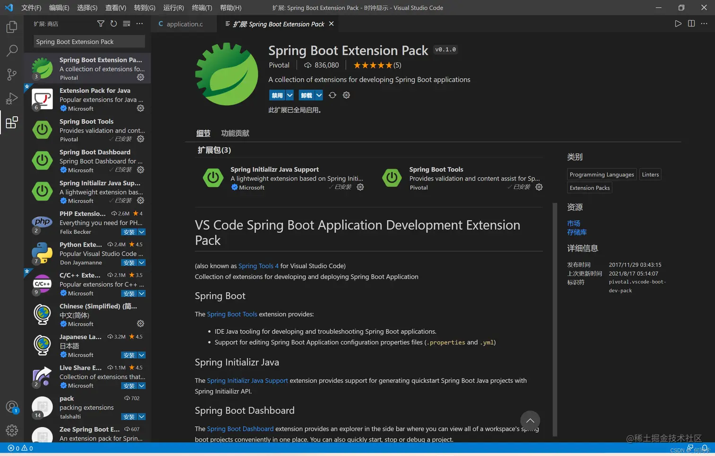Click scroll-to-top round arrow button
The image size is (715, 456).
(x=530, y=421)
